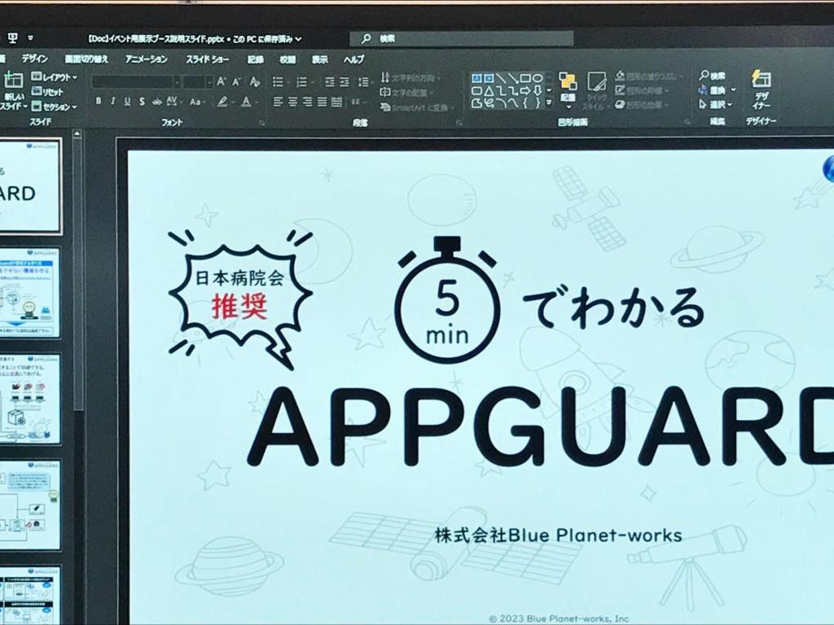Expand the shapes gallery more arrow
834x625 pixels.
549,102
